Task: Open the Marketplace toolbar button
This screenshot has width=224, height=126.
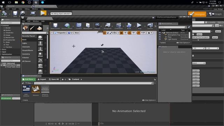Action: coord(88,26)
